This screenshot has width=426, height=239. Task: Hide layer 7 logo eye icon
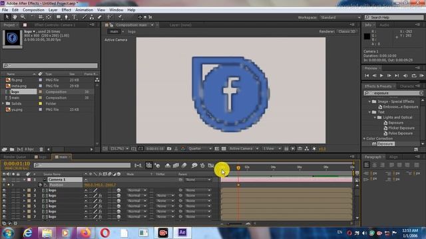(4, 216)
